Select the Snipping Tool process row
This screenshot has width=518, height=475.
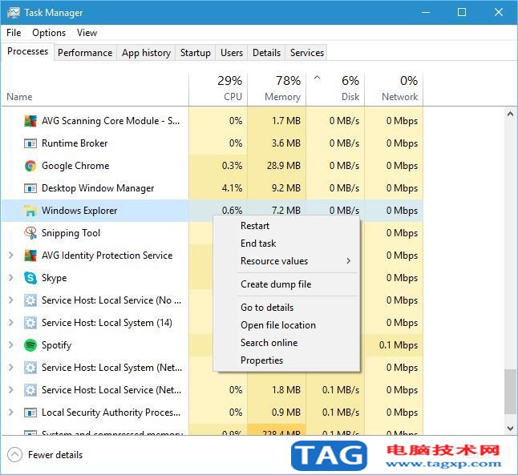[x=212, y=233]
